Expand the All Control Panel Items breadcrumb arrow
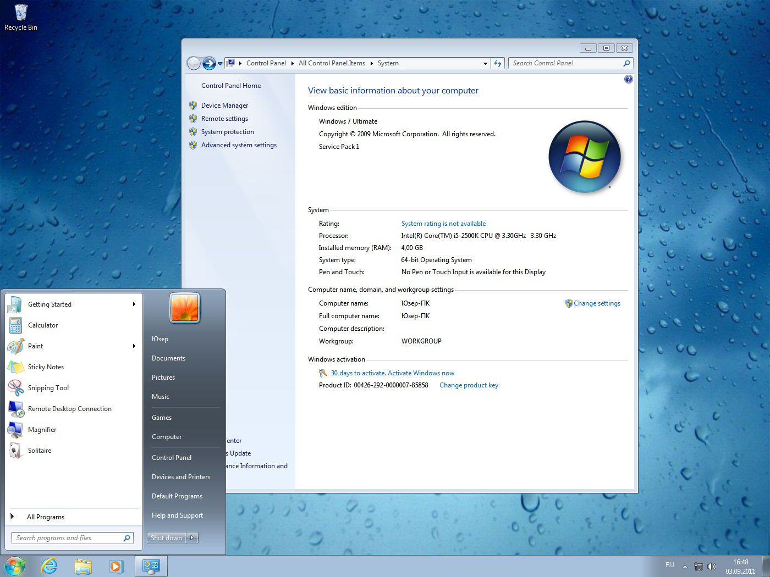Viewport: 770px width, 577px height. point(371,63)
